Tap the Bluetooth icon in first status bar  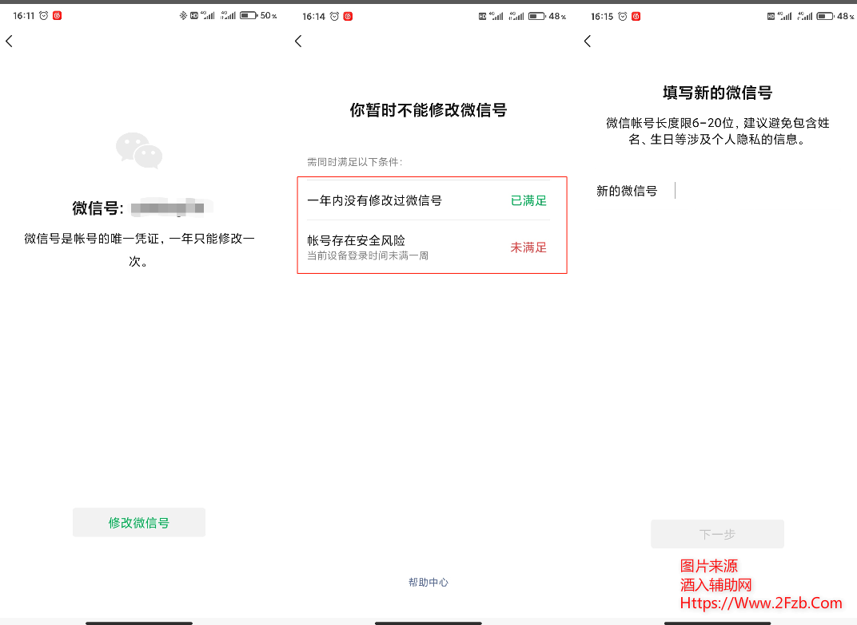tap(182, 16)
